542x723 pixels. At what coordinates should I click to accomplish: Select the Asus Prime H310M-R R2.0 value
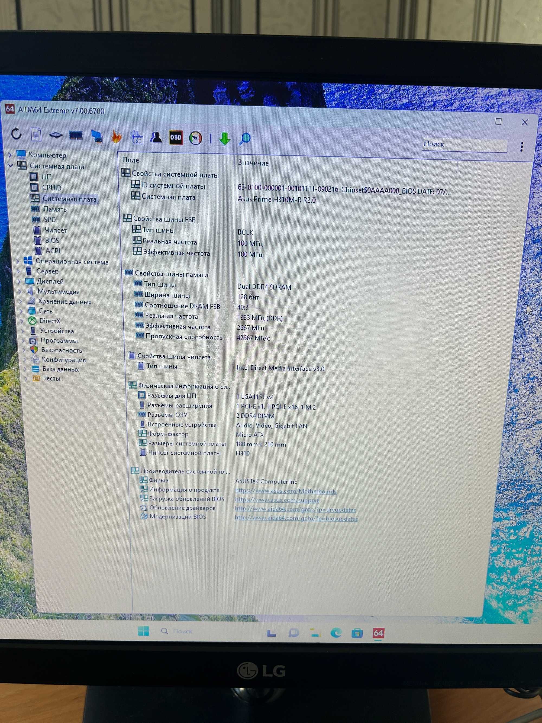tap(276, 200)
